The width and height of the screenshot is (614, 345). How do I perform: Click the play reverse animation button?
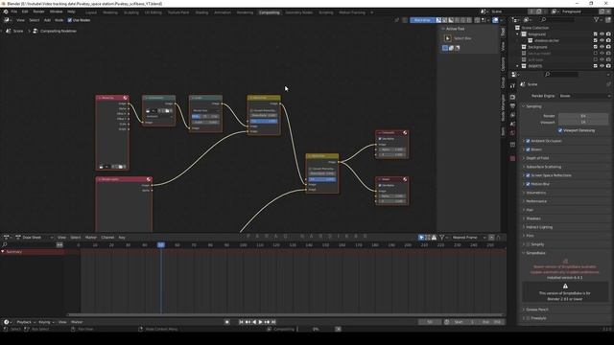[254, 322]
